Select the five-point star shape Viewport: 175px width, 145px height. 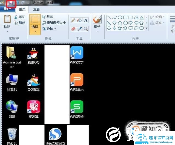pos(120,28)
